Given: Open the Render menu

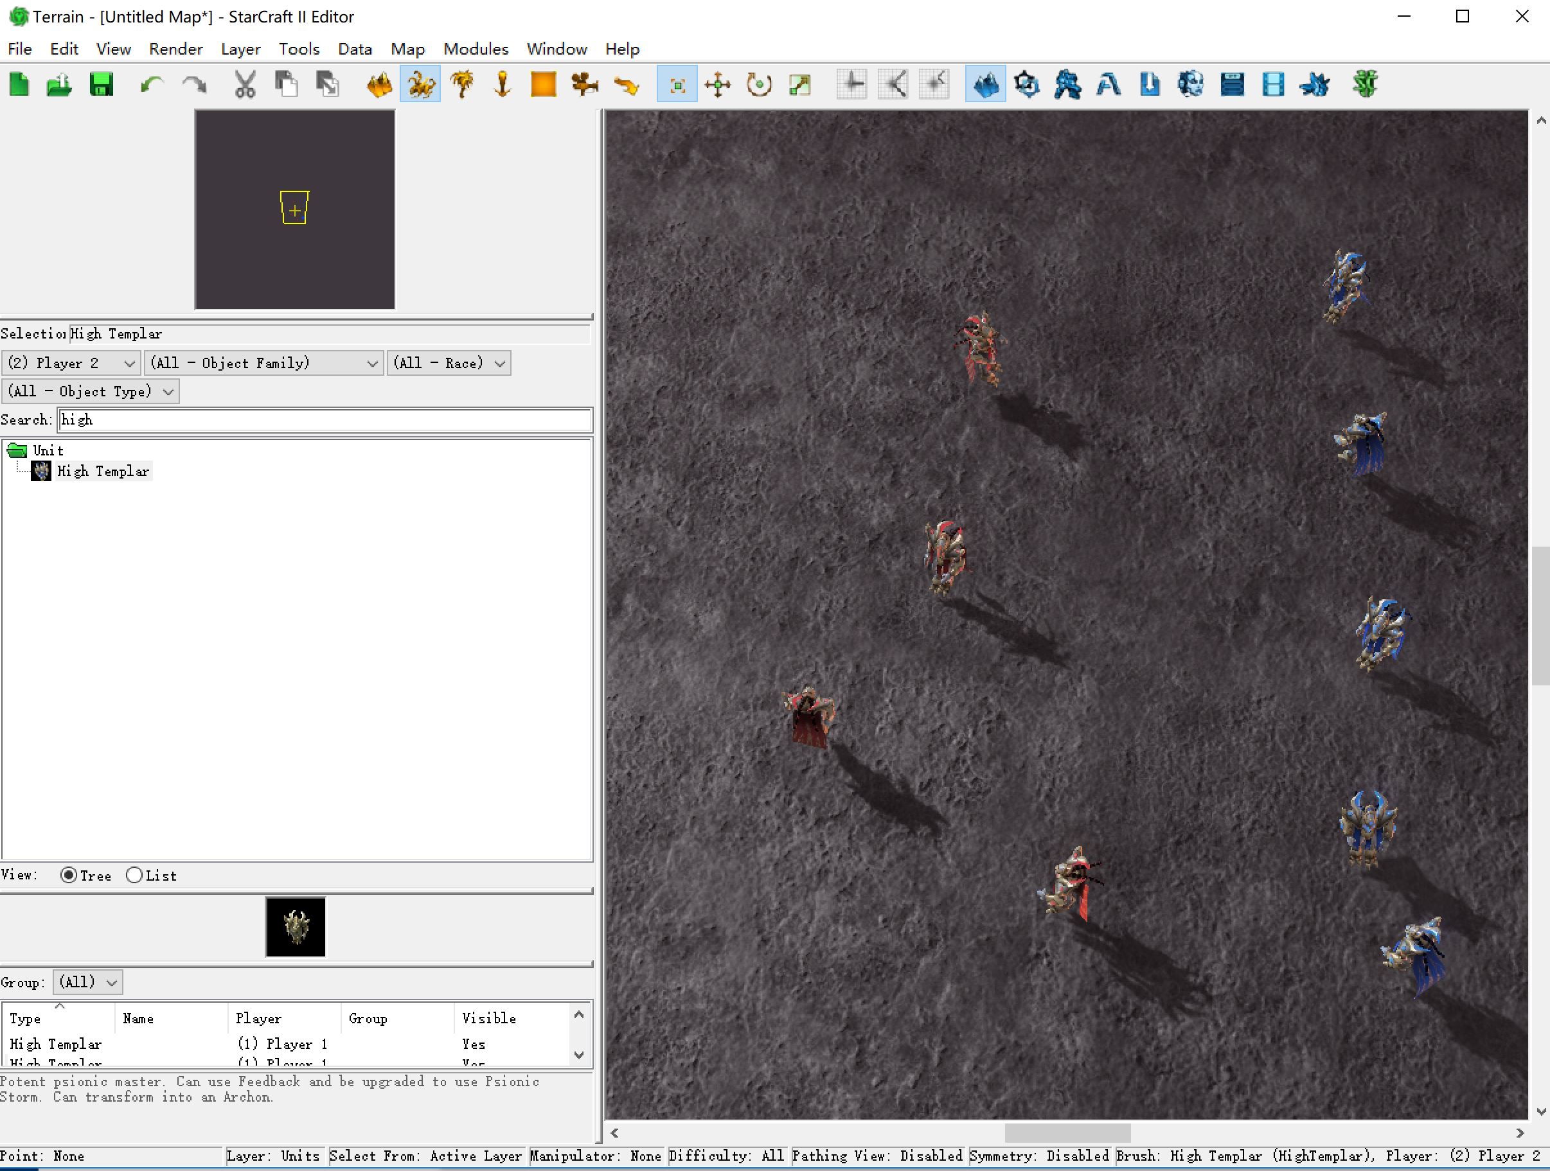Looking at the screenshot, I should (176, 49).
